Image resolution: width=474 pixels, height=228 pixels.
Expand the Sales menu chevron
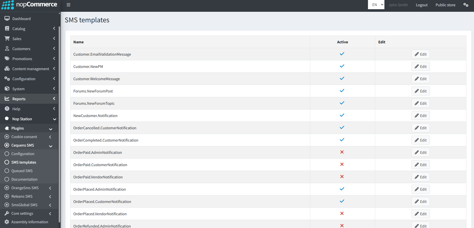tap(54, 39)
